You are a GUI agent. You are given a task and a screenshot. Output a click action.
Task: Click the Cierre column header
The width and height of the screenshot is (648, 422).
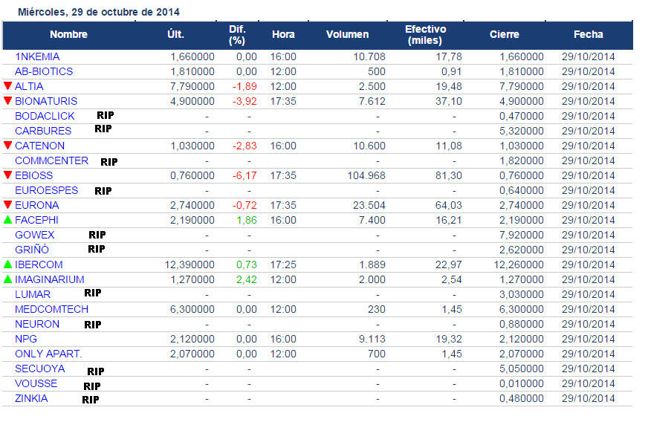click(x=505, y=34)
